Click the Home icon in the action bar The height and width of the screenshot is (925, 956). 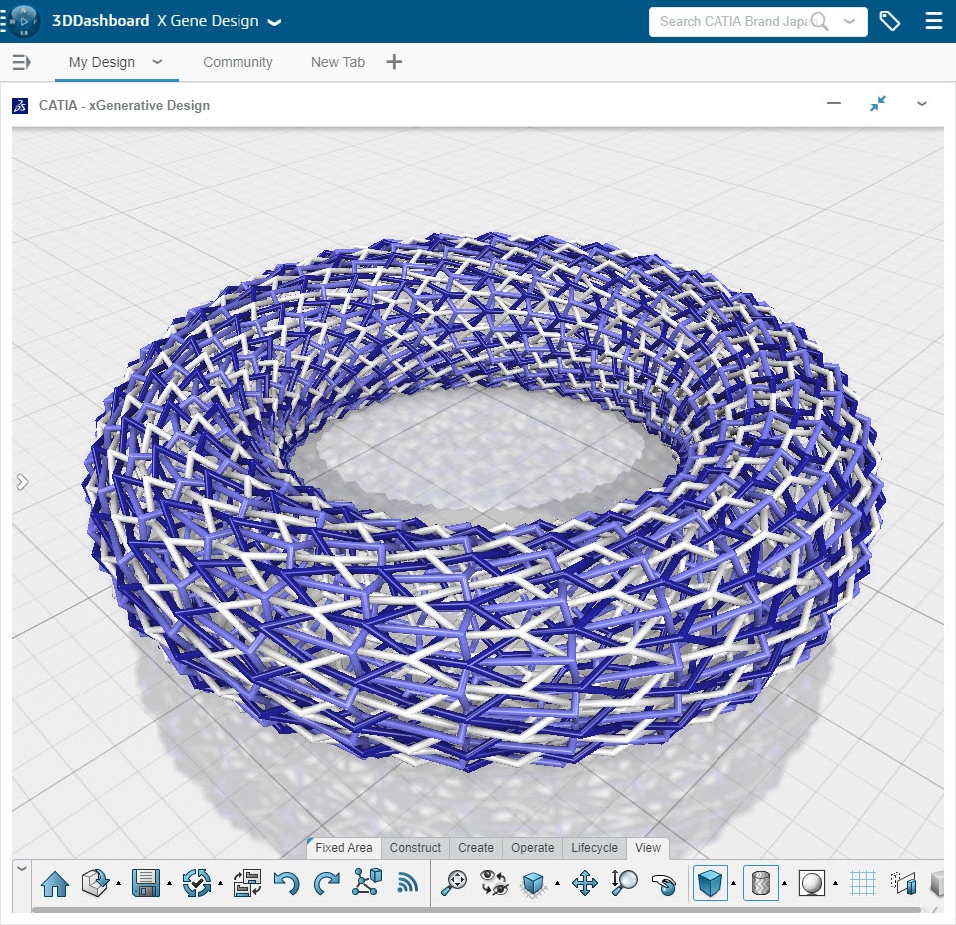point(55,883)
